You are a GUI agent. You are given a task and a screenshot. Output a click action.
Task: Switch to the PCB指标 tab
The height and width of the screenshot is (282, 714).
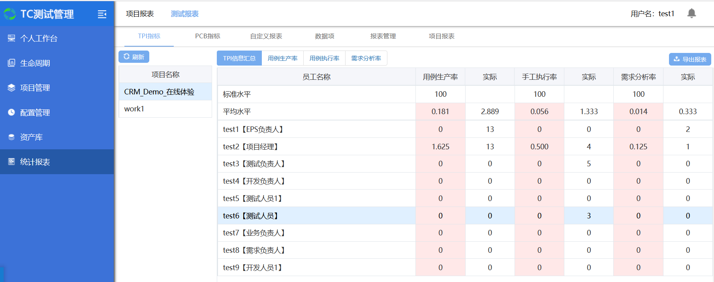click(x=207, y=36)
